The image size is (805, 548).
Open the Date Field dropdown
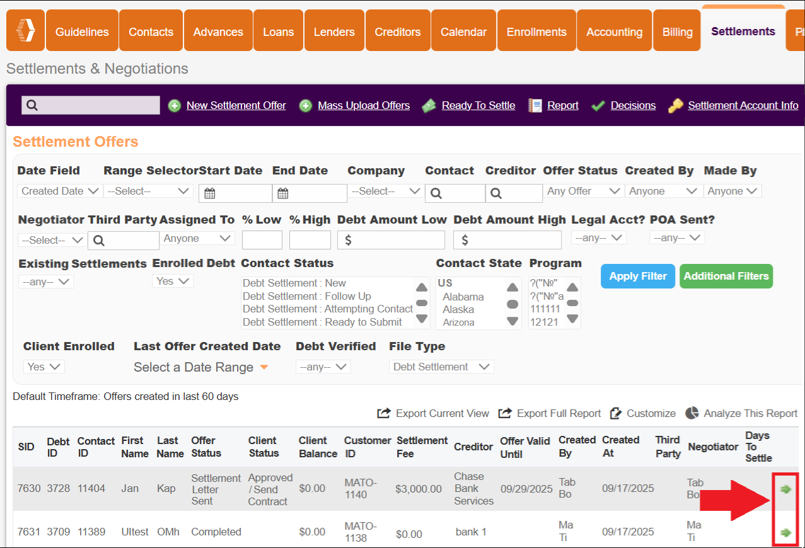(x=59, y=191)
